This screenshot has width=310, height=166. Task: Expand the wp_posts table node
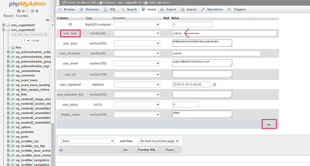tap(8, 136)
